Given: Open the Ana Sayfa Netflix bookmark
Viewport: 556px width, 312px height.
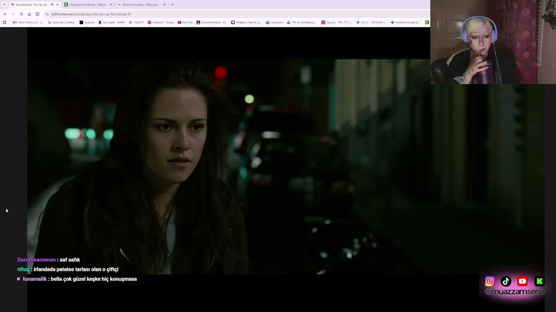Looking at the screenshot, I should point(112,22).
